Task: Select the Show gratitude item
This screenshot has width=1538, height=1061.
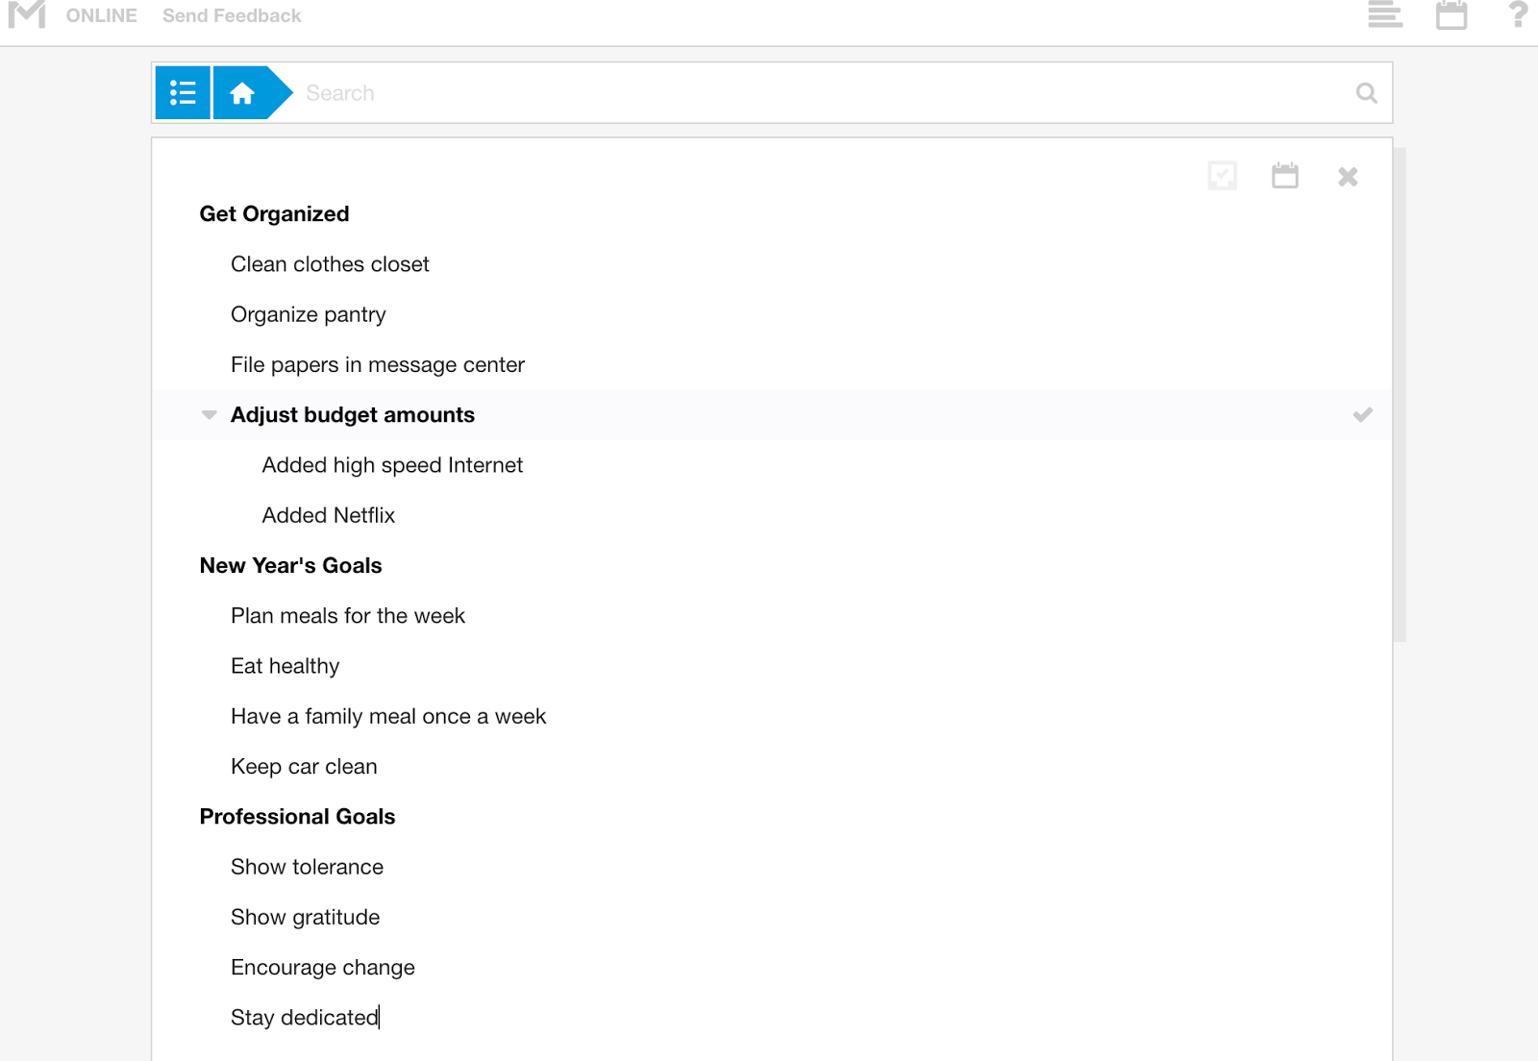Action: coord(305,918)
